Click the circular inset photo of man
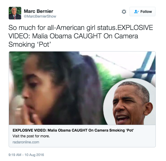 click(x=130, y=102)
